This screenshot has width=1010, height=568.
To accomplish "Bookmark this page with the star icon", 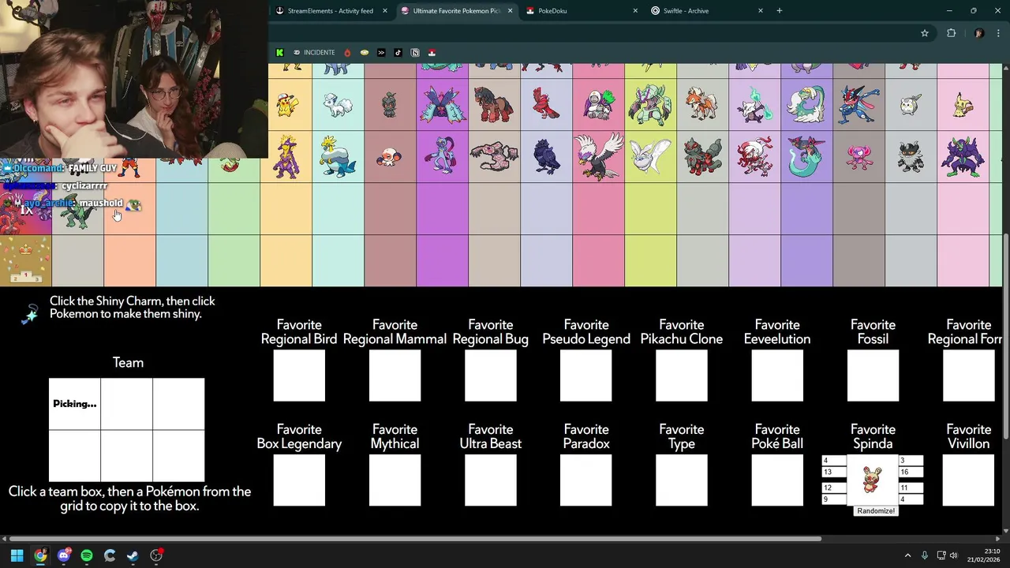I will pos(924,33).
